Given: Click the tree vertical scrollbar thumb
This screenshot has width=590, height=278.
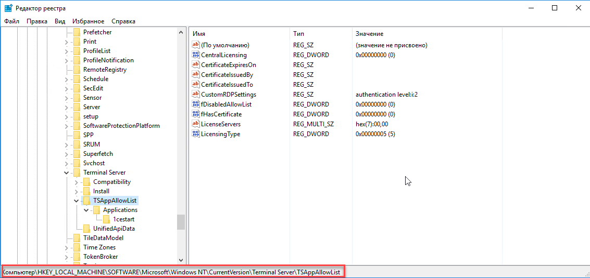Looking at the screenshot, I should tap(181, 222).
